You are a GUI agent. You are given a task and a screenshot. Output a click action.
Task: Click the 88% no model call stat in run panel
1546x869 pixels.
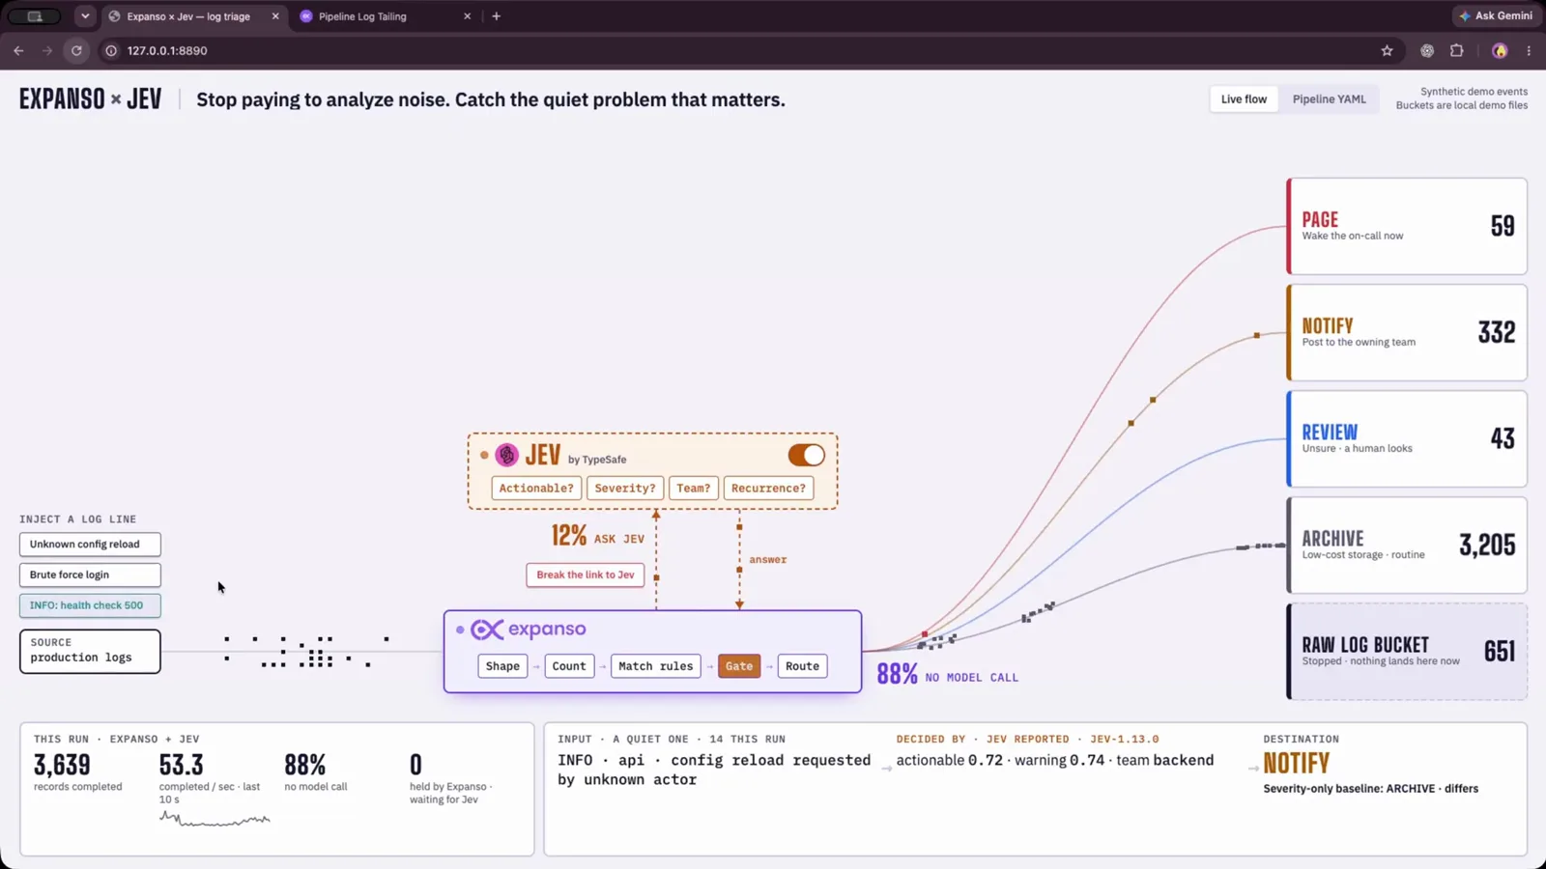(x=304, y=765)
